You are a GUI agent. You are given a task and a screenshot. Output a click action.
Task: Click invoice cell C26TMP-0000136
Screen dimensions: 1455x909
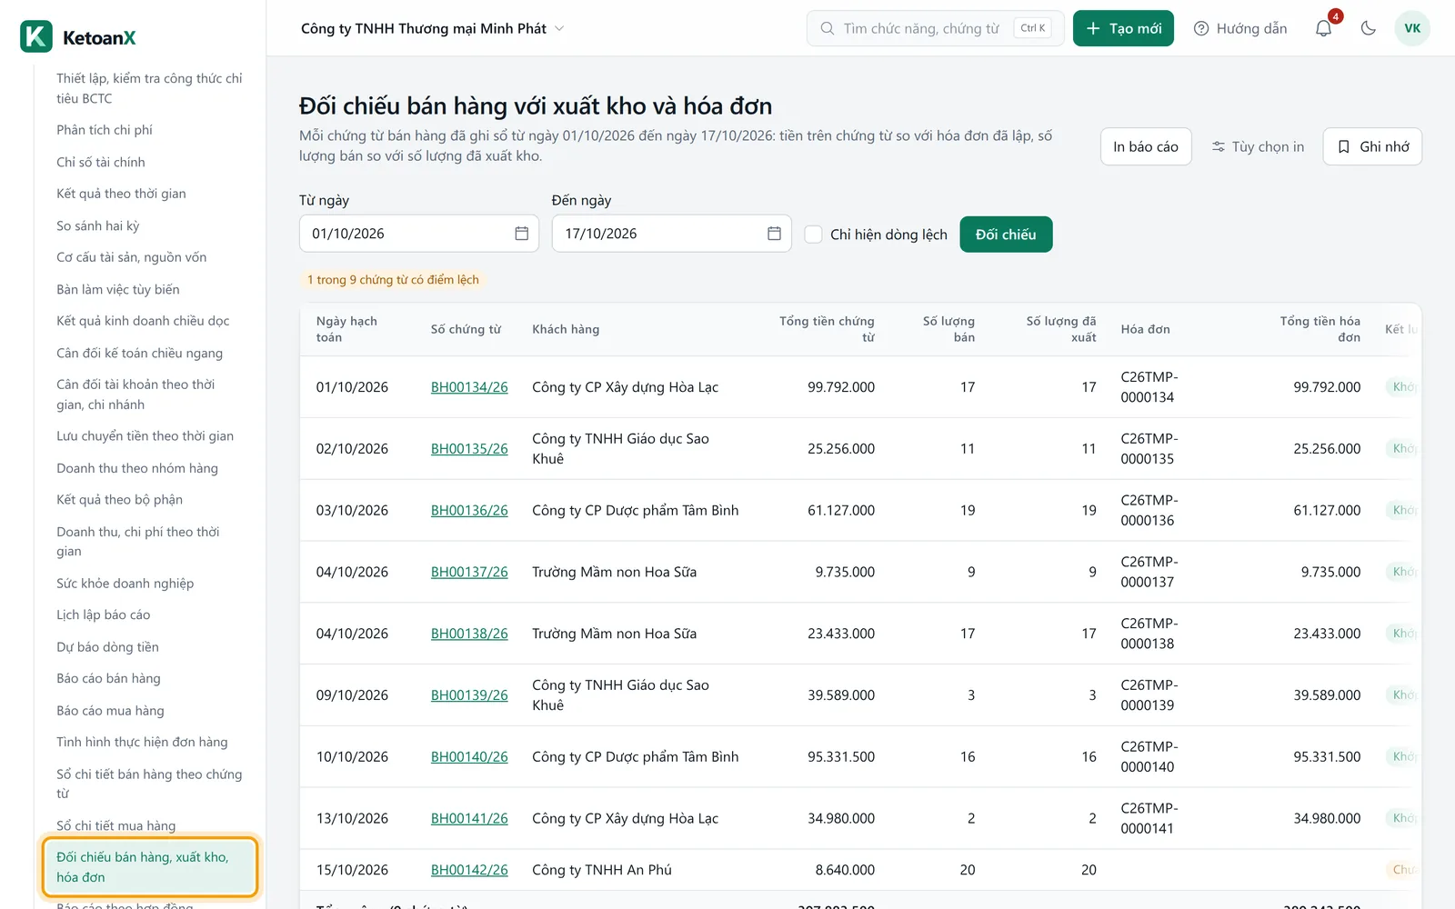click(x=1149, y=510)
